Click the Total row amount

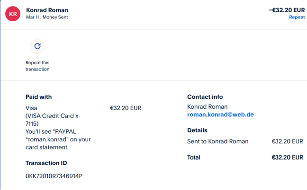pos(287,157)
